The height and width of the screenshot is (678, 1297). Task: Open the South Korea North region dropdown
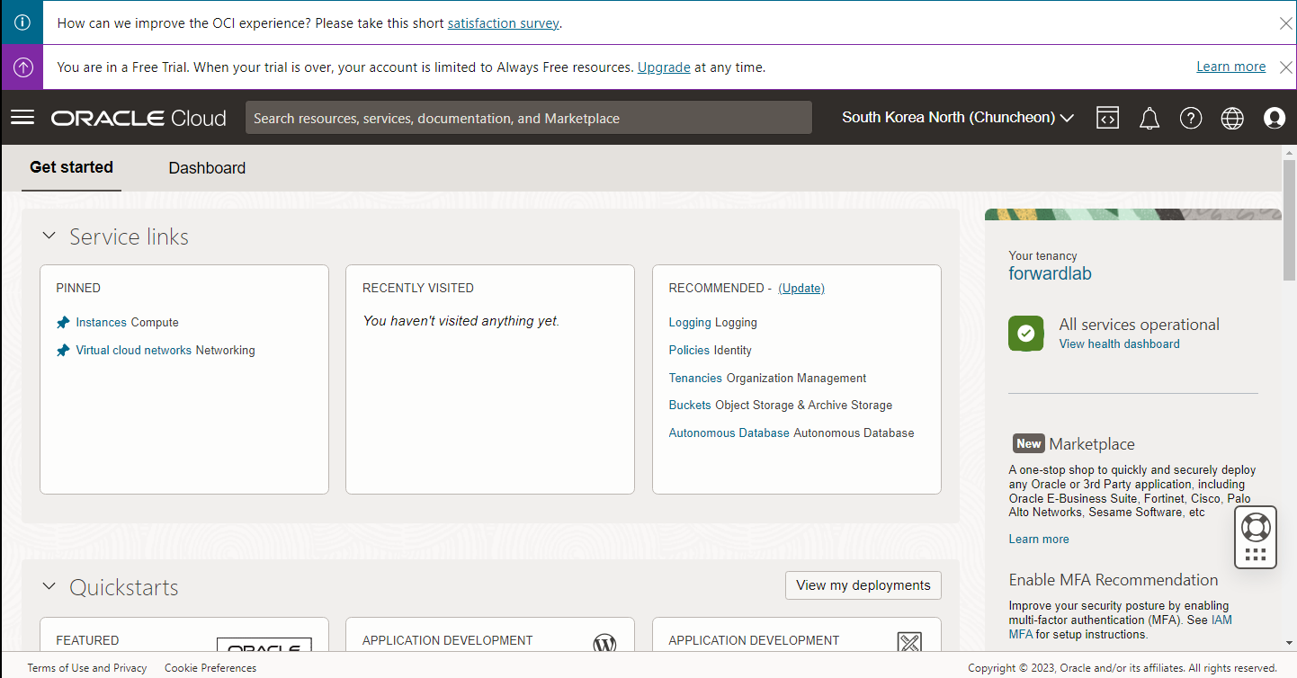click(958, 118)
